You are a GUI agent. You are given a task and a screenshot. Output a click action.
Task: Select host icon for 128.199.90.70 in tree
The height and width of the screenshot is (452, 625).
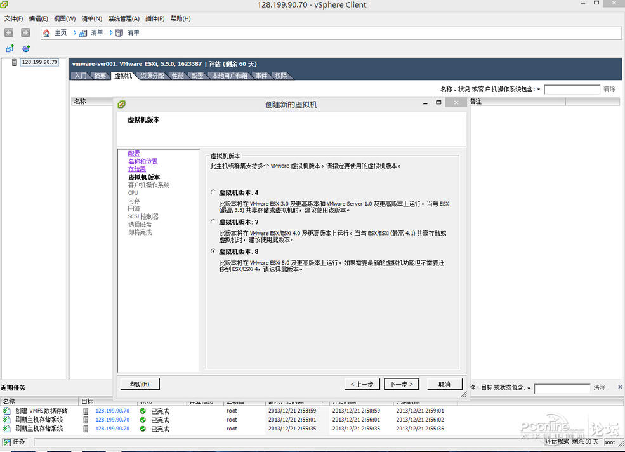tap(15, 62)
